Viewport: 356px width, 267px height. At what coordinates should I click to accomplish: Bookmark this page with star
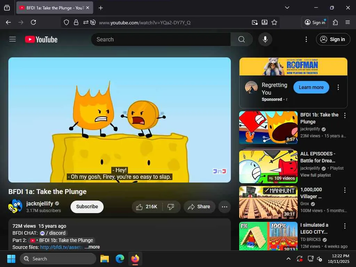[274, 22]
